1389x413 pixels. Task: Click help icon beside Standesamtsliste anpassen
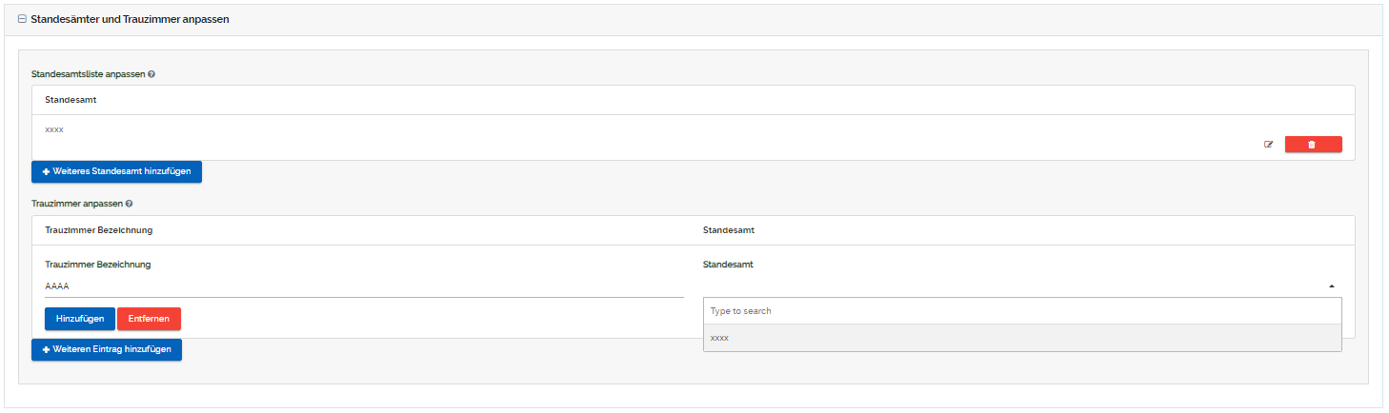(x=151, y=73)
